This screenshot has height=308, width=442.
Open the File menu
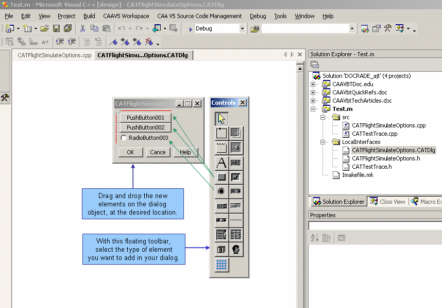point(9,16)
